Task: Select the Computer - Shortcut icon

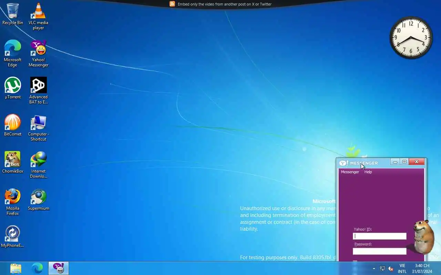Action: [38, 128]
